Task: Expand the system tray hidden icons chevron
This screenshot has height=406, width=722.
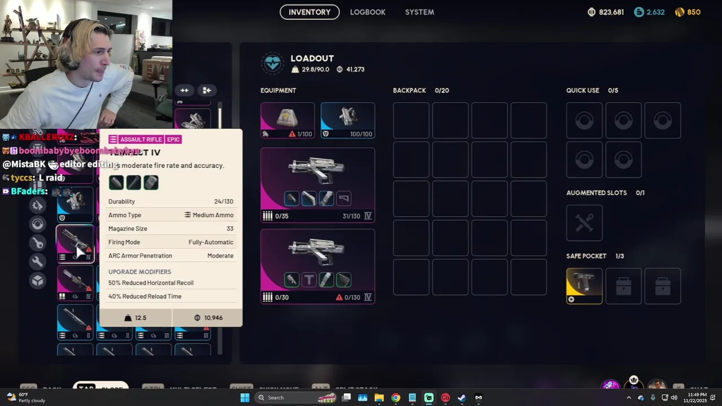Action: point(629,398)
